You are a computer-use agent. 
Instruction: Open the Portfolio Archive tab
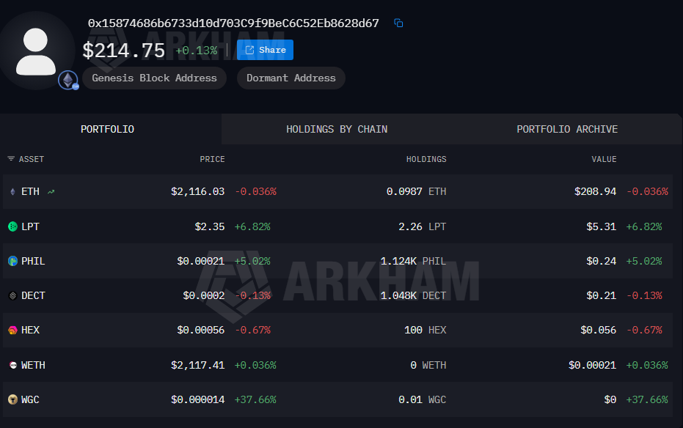pyautogui.click(x=567, y=129)
